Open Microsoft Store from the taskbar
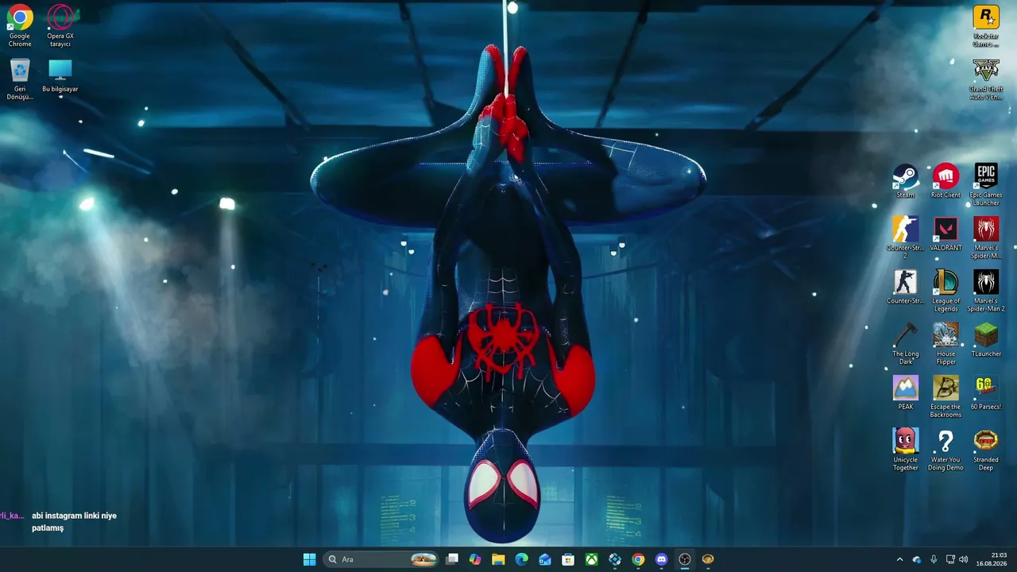This screenshot has width=1017, height=572. 568,559
